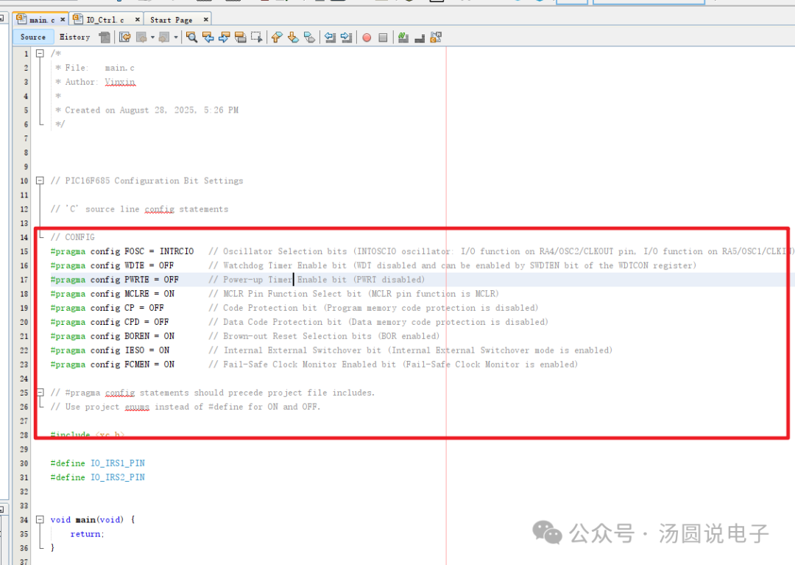Collapse the comment fold at line 25

[x=40, y=392]
